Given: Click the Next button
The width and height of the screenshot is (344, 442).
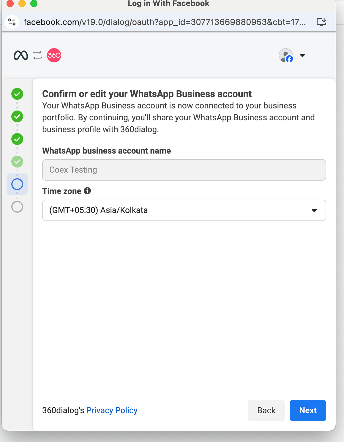Looking at the screenshot, I should [308, 411].
